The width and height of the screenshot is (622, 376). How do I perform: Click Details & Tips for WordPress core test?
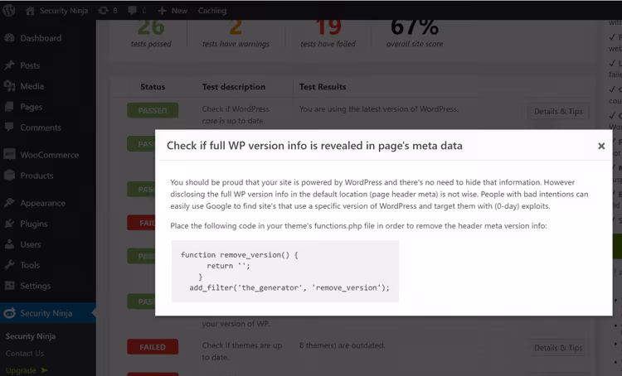(x=558, y=112)
